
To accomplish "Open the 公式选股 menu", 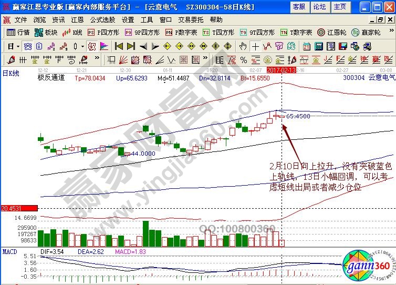I will tap(102, 19).
